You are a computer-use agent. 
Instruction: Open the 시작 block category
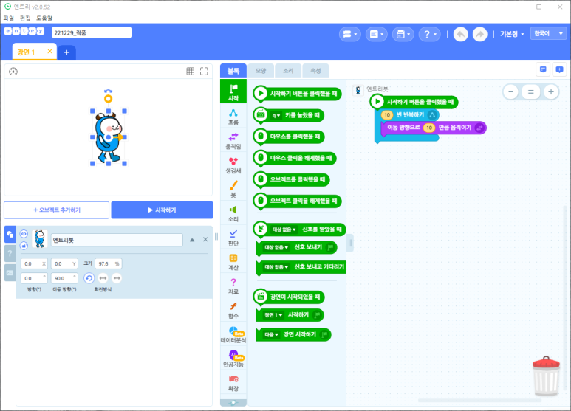[233, 91]
